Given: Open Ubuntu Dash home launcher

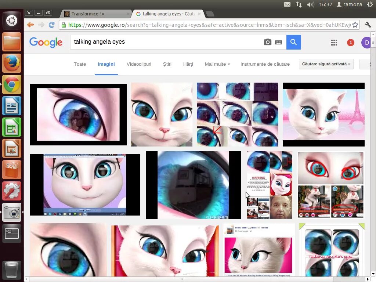Looking at the screenshot, I should coord(12,21).
